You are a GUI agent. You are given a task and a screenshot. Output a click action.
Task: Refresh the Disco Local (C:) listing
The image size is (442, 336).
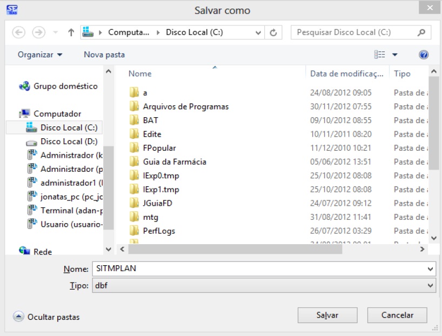coord(273,32)
